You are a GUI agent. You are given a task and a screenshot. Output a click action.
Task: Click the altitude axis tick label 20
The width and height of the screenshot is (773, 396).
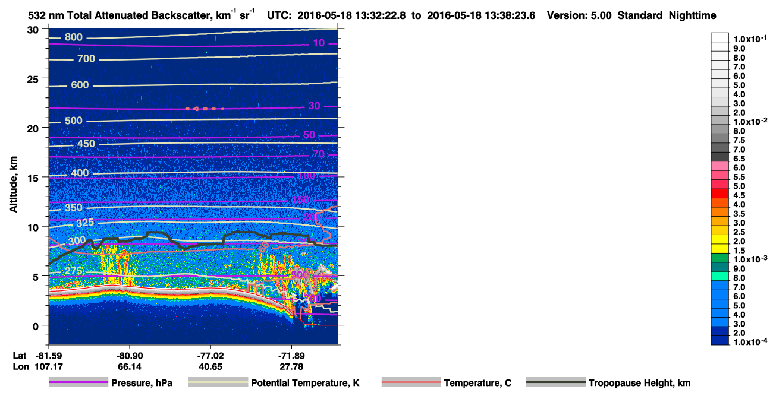point(34,128)
